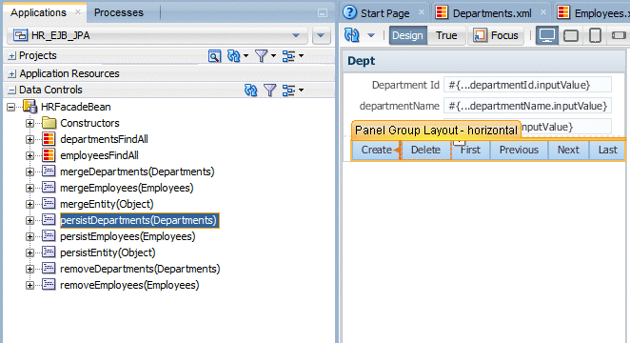The width and height of the screenshot is (630, 343).
Task: Expand the Application Resources section
Action: tap(12, 74)
